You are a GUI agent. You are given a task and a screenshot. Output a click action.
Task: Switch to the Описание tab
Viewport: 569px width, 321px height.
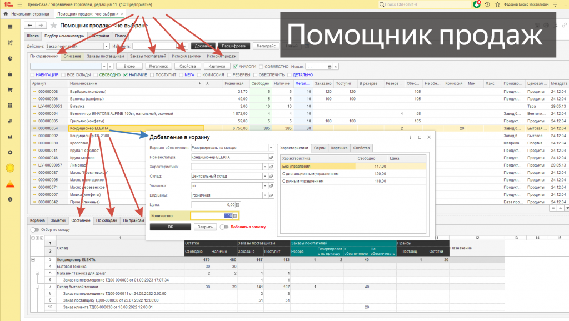(x=72, y=56)
